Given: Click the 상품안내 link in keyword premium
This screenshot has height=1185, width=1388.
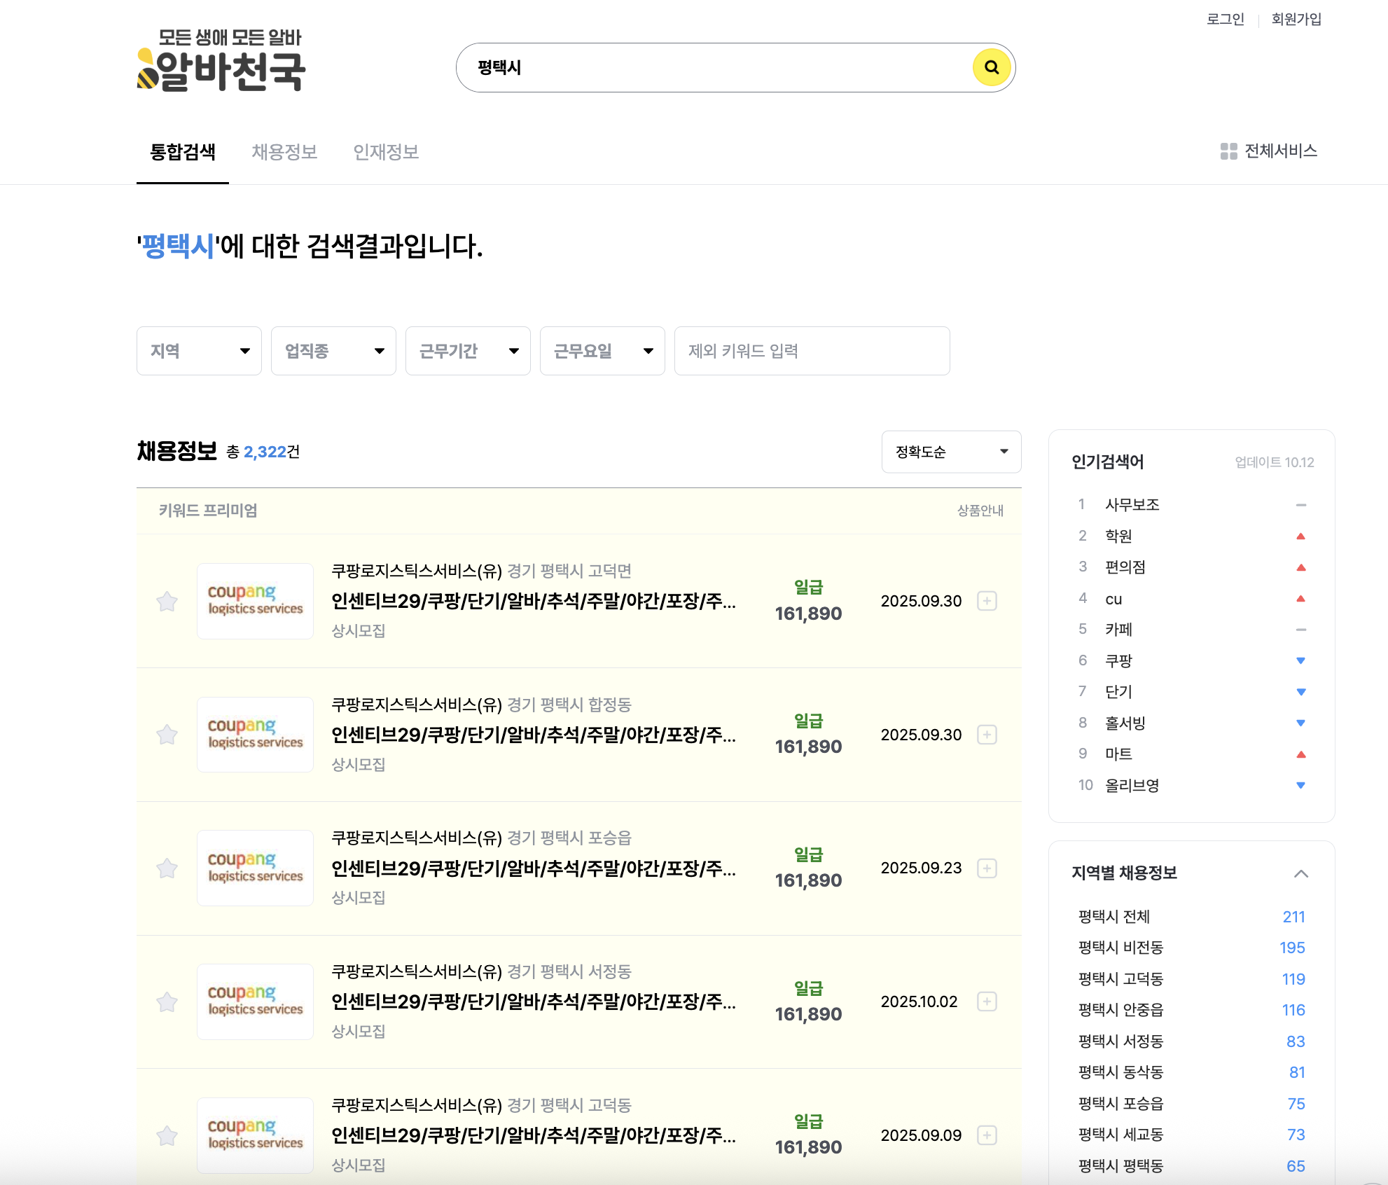Looking at the screenshot, I should tap(979, 511).
